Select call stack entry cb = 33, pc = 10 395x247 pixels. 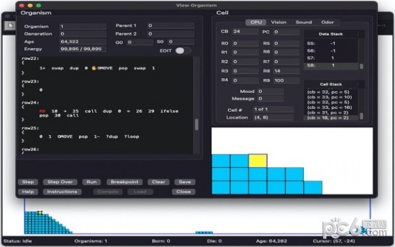[331, 97]
